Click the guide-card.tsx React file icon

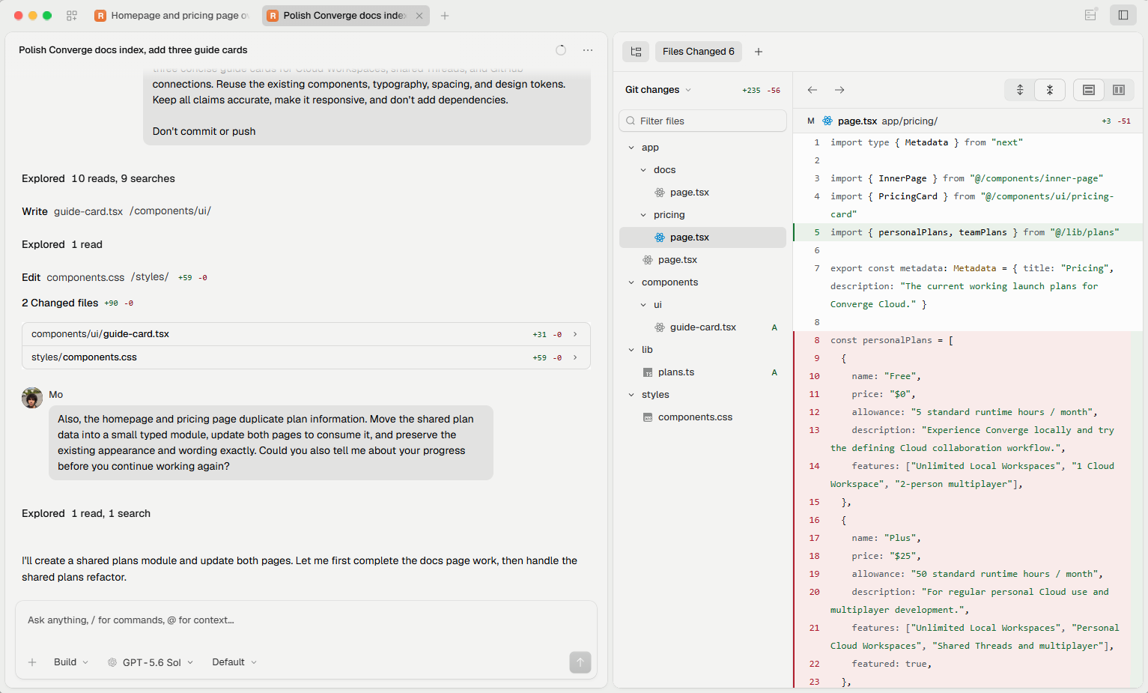click(660, 327)
